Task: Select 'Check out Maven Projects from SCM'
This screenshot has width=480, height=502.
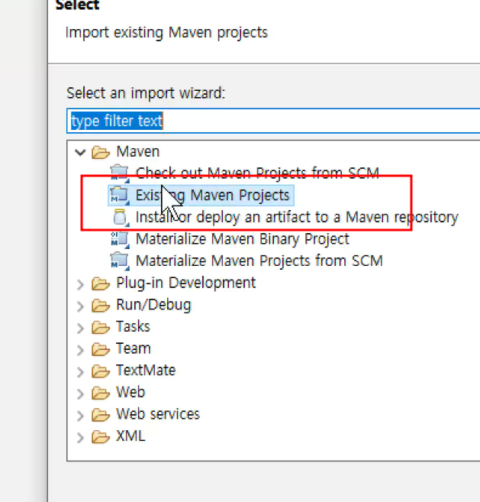Action: pyautogui.click(x=257, y=173)
